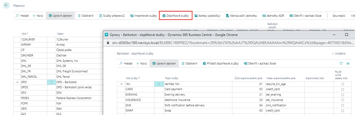Open the Související menu

pos(339,16)
